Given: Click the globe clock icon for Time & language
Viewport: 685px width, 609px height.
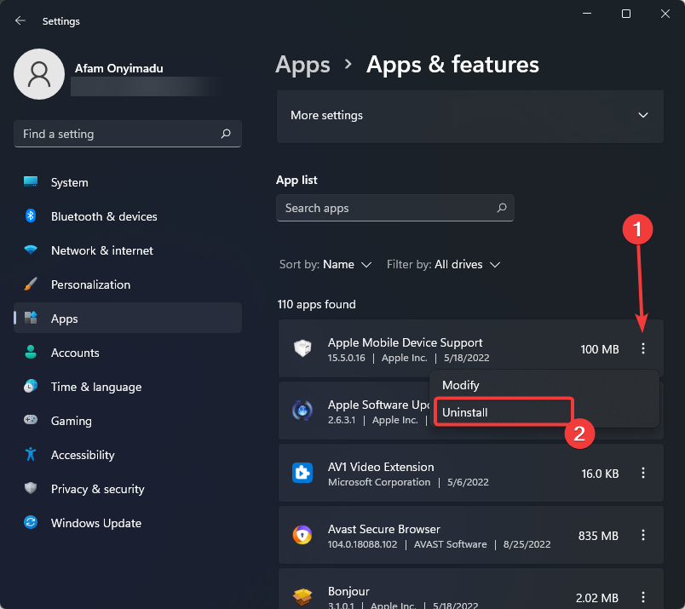Looking at the screenshot, I should tap(31, 386).
